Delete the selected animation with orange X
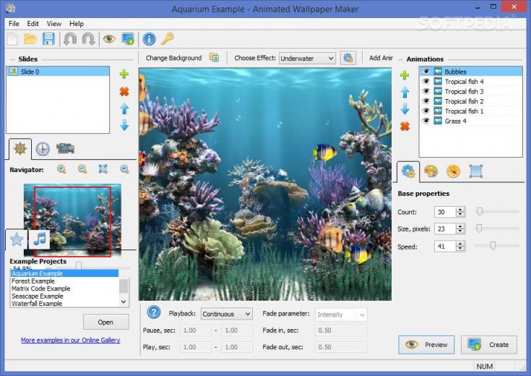 [x=405, y=127]
